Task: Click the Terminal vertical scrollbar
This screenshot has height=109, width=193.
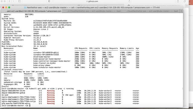Action: click(182, 88)
